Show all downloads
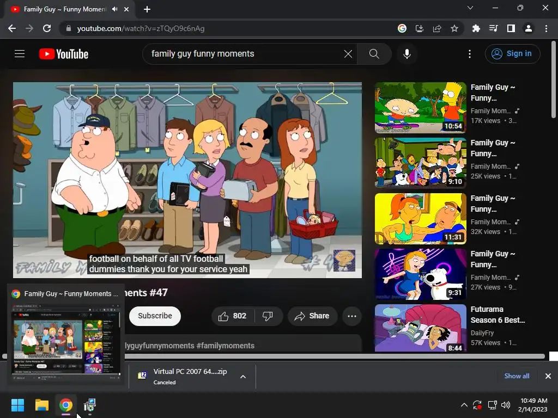558x418 pixels. pos(517,376)
